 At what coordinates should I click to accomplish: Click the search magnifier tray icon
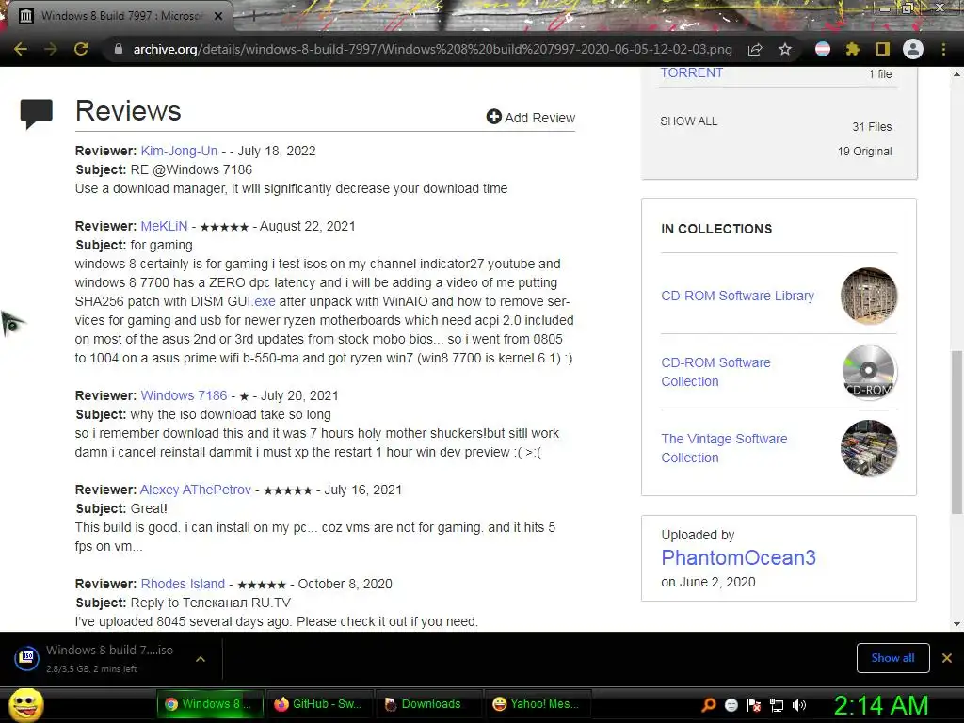(709, 704)
